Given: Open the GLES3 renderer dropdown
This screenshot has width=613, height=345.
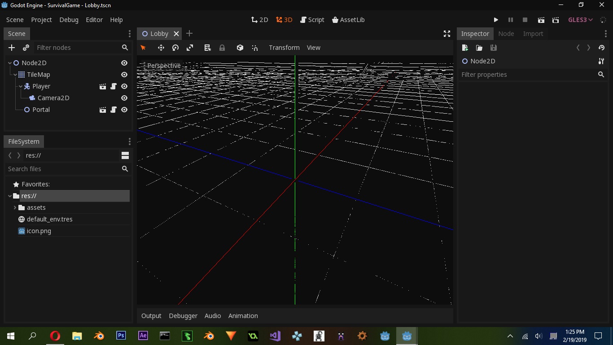Looking at the screenshot, I should 580,20.
